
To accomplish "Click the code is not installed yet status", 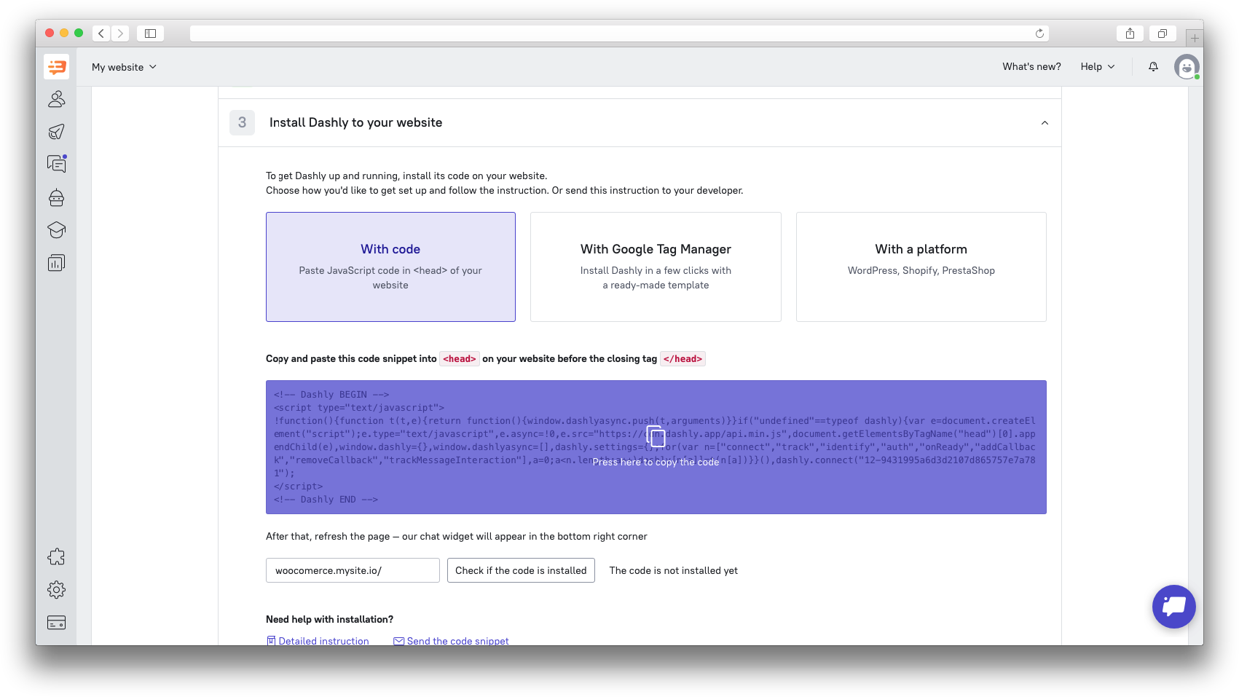I will click(x=673, y=570).
